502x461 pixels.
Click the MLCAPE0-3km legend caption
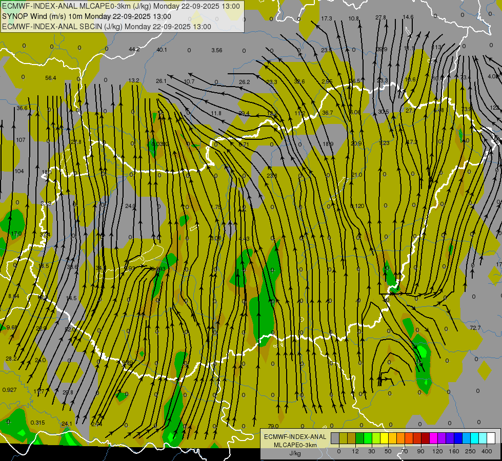pyautogui.click(x=295, y=445)
